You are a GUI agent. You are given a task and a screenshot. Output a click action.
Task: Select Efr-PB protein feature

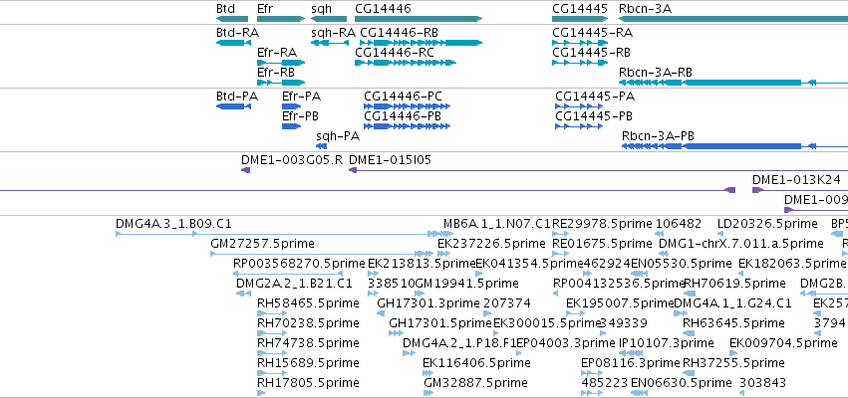coord(292,126)
